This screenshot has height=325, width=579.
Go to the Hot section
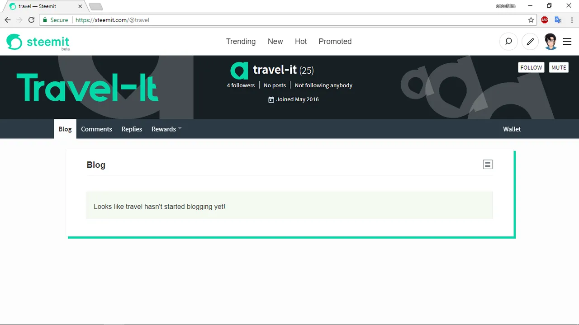(x=301, y=42)
